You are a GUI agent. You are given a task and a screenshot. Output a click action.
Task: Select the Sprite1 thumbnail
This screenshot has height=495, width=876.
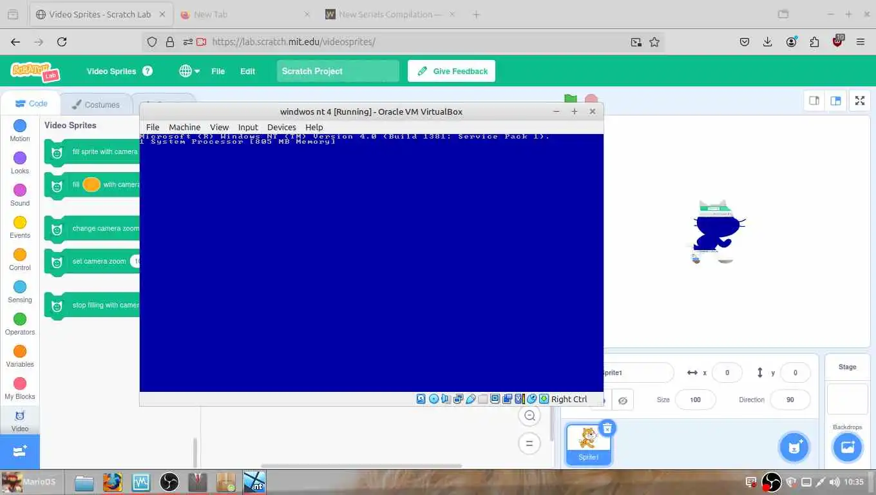click(x=588, y=443)
